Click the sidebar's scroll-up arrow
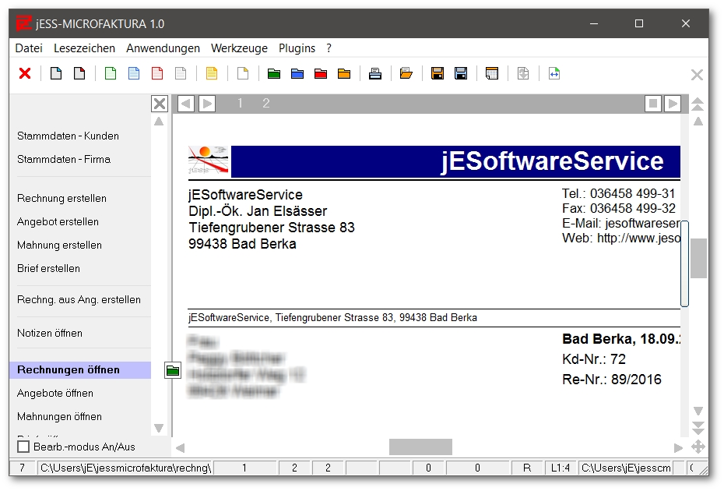The width and height of the screenshot is (724, 491). click(159, 122)
